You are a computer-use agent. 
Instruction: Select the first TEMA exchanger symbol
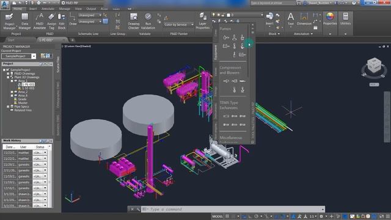point(226,116)
